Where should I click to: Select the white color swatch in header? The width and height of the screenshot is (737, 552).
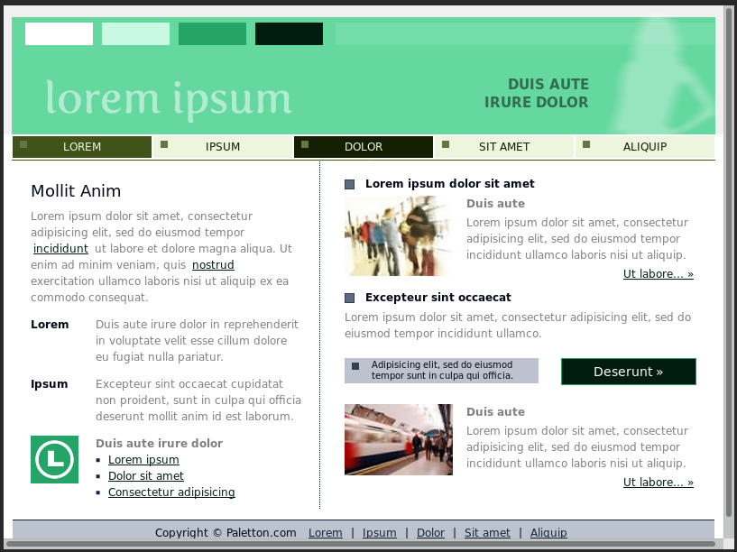pos(59,34)
